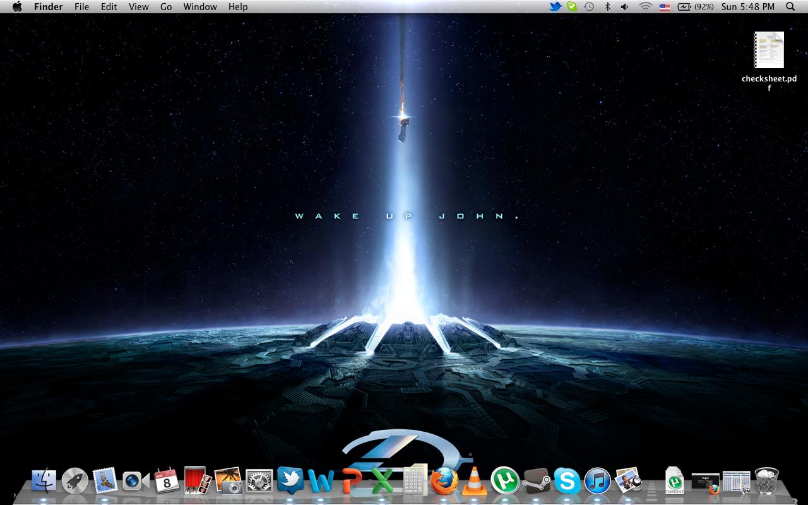Image resolution: width=808 pixels, height=505 pixels.
Task: Open the Edit menu
Action: 109,7
